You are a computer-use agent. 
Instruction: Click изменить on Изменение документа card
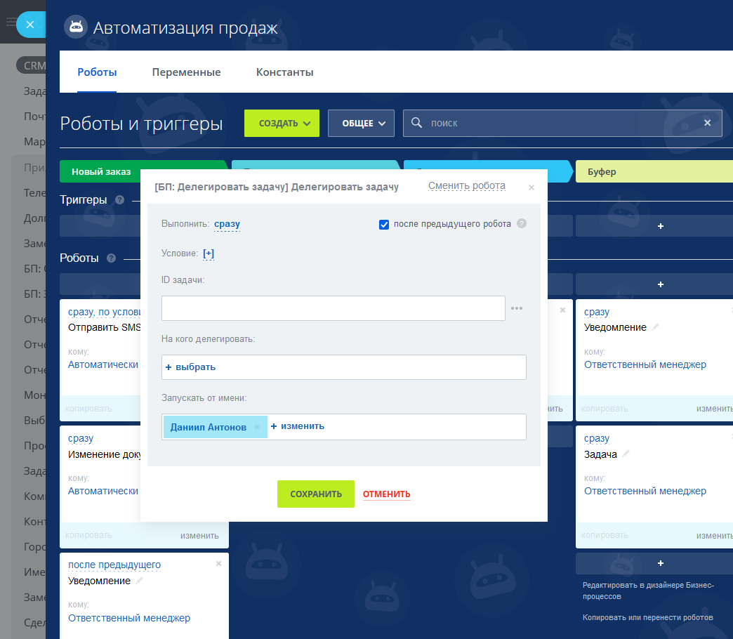click(199, 536)
